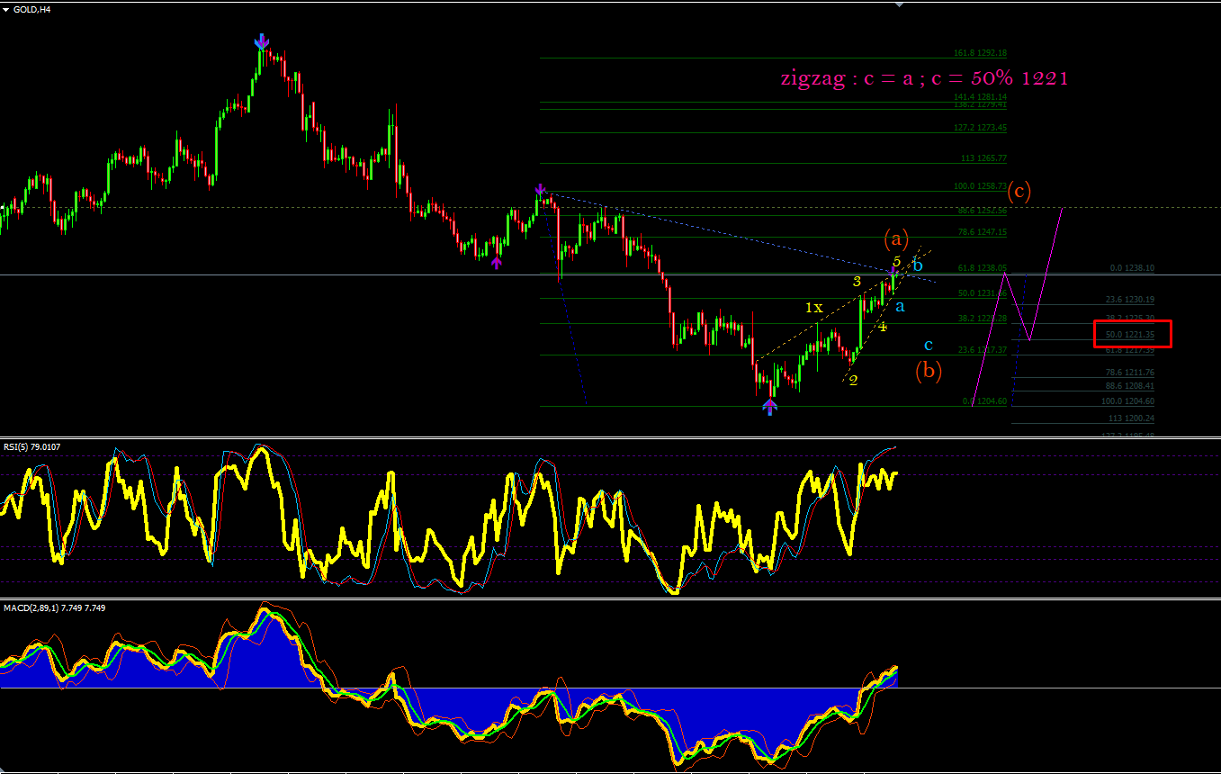Click the 78.6 1211.76 retracement label

(x=1129, y=373)
